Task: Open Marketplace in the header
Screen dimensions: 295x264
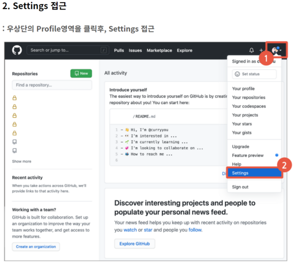Action: 159,51
